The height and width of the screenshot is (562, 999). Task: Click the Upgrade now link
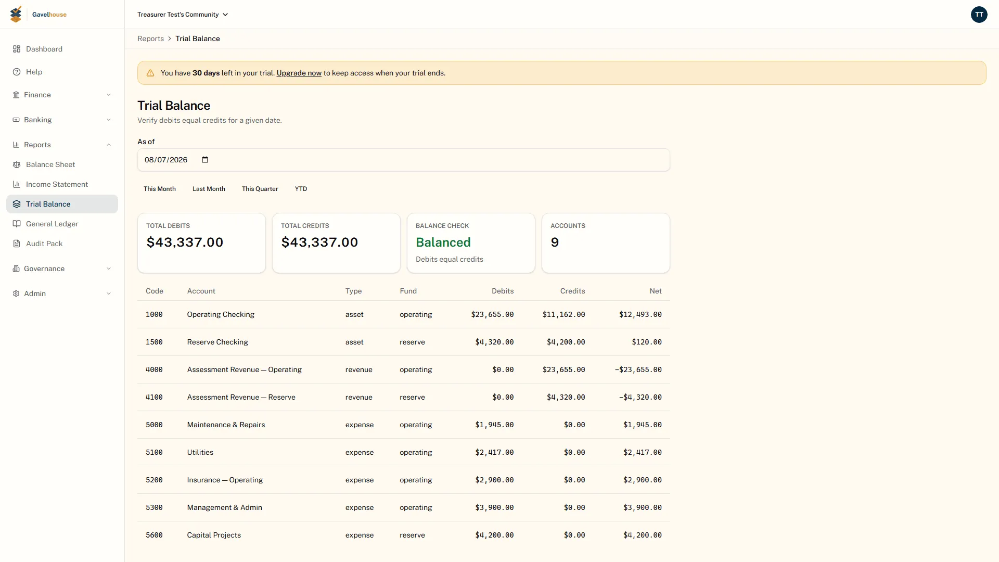299,73
